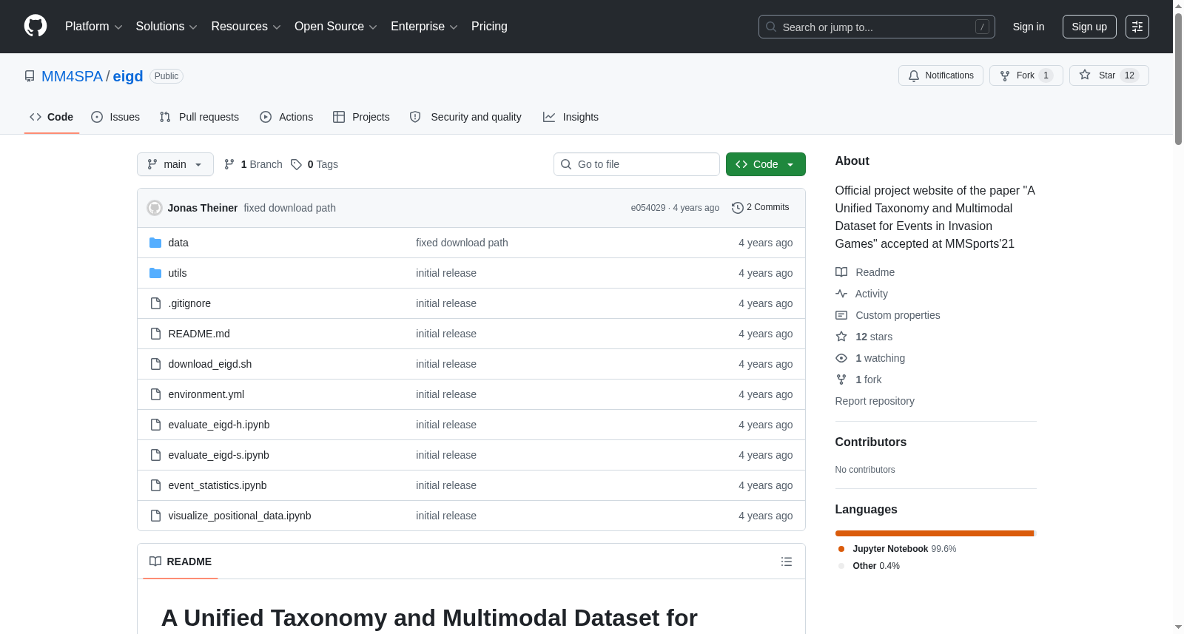
Task: Expand the Platform menu
Action: tap(94, 27)
